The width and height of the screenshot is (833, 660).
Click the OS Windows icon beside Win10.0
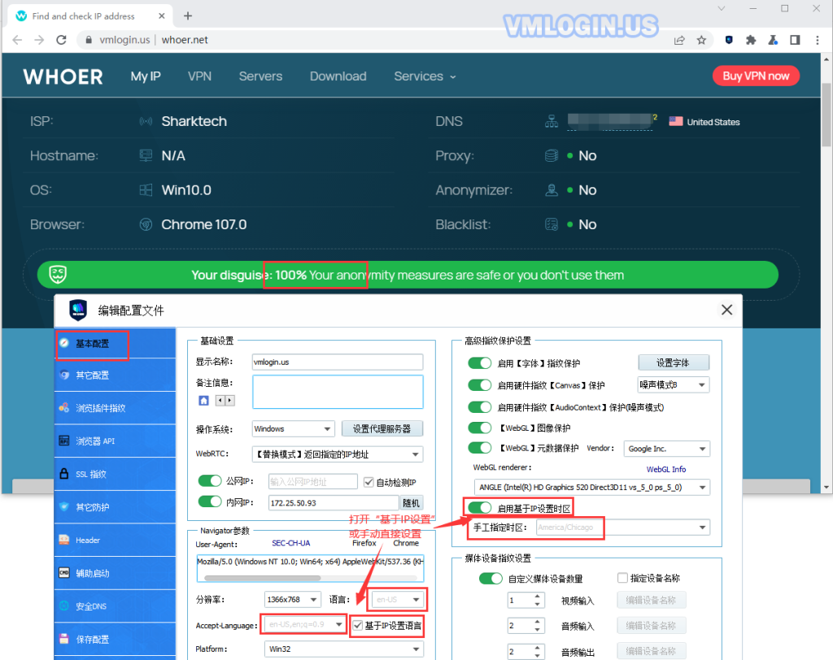146,190
